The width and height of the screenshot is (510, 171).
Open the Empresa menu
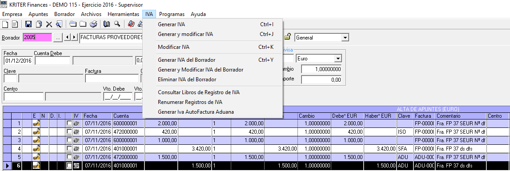[12, 14]
